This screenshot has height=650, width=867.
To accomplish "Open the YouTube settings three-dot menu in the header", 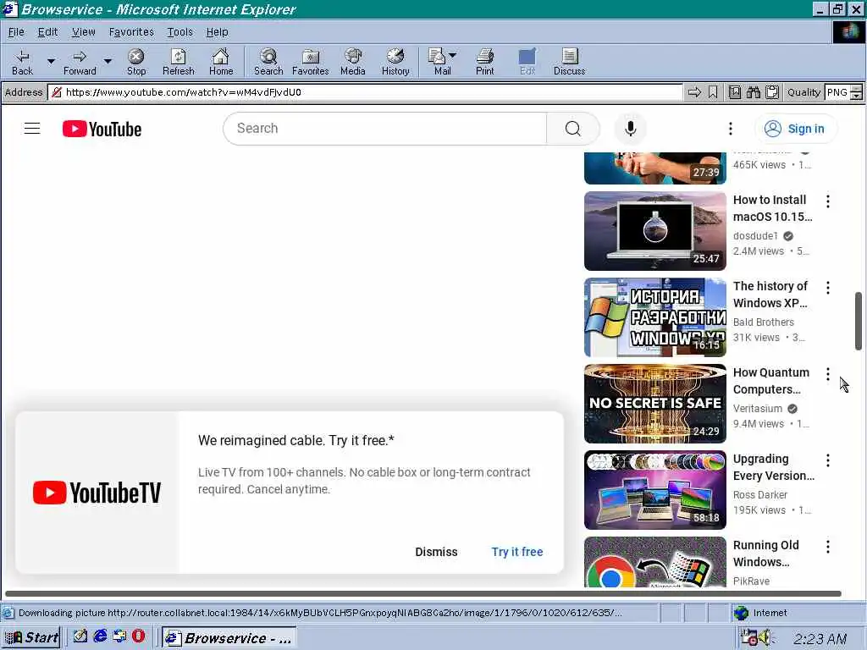I will pos(731,129).
